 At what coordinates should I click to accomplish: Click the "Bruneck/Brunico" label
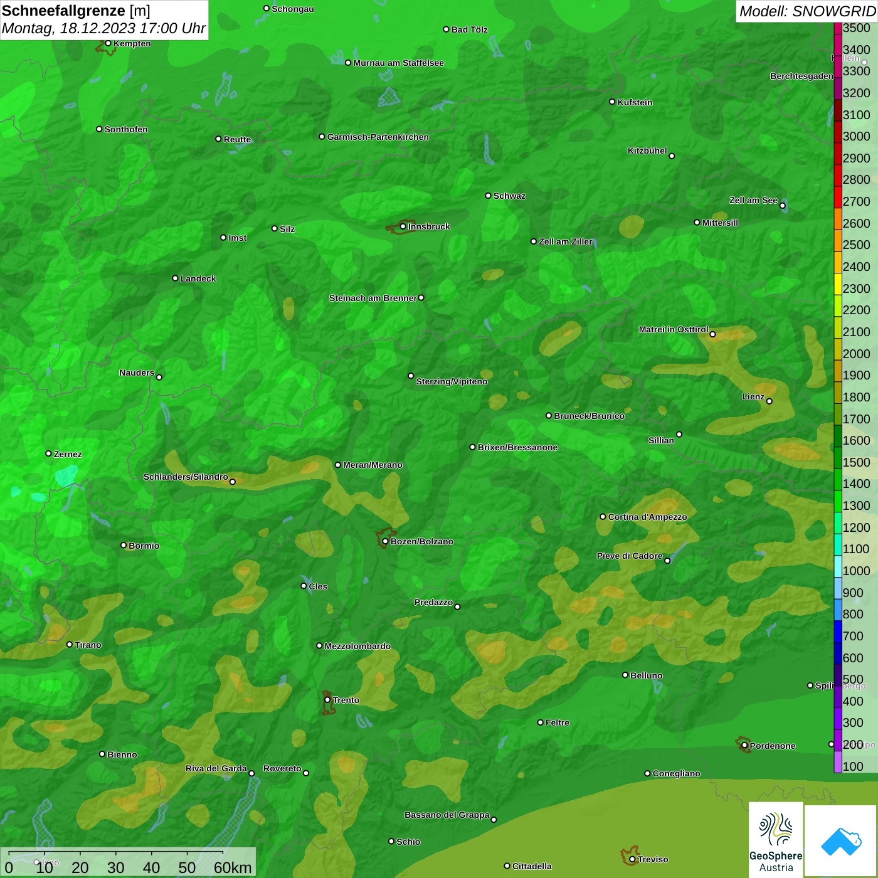point(589,416)
